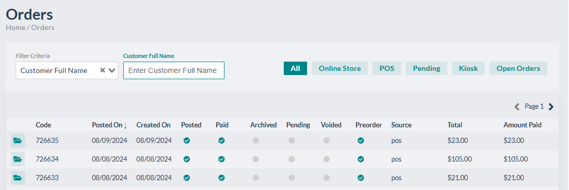The image size is (569, 190).
Task: Go to the previous page arrow
Action: coord(517,107)
